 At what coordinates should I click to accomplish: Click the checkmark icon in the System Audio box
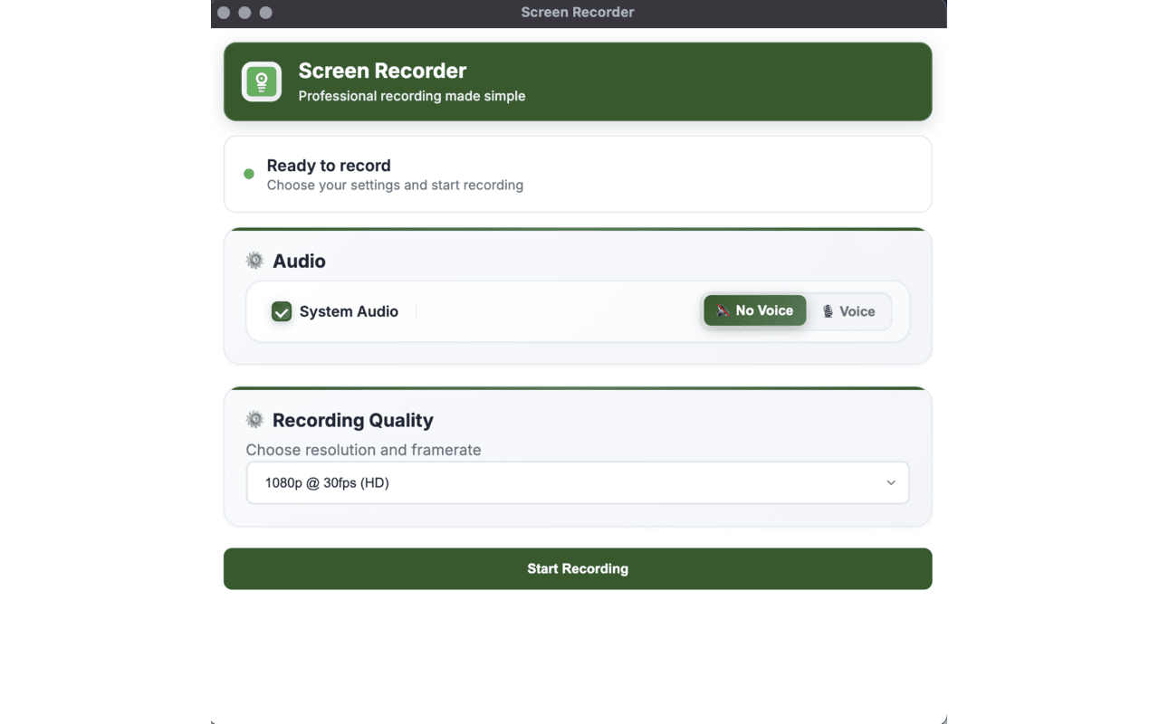coord(281,310)
